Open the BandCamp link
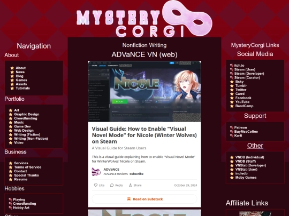 coord(245,106)
